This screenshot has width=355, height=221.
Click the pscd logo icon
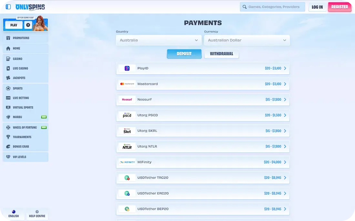pyautogui.click(x=127, y=115)
